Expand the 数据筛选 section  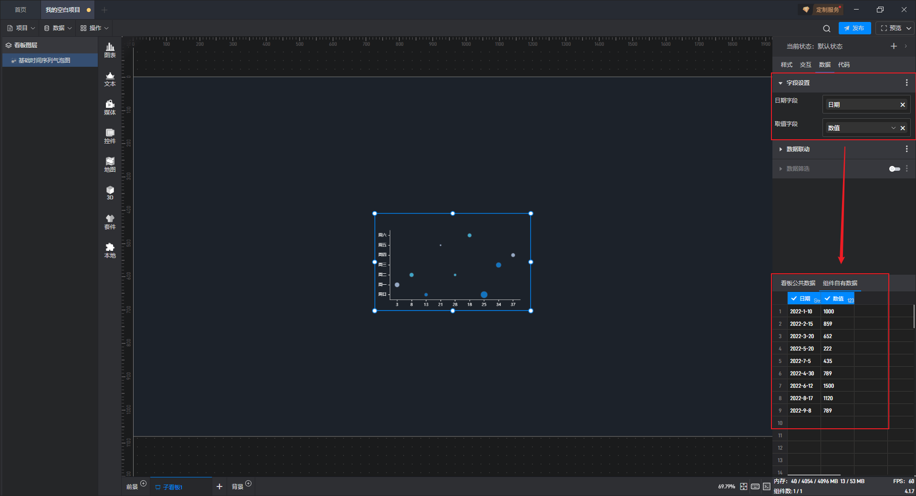pos(781,169)
